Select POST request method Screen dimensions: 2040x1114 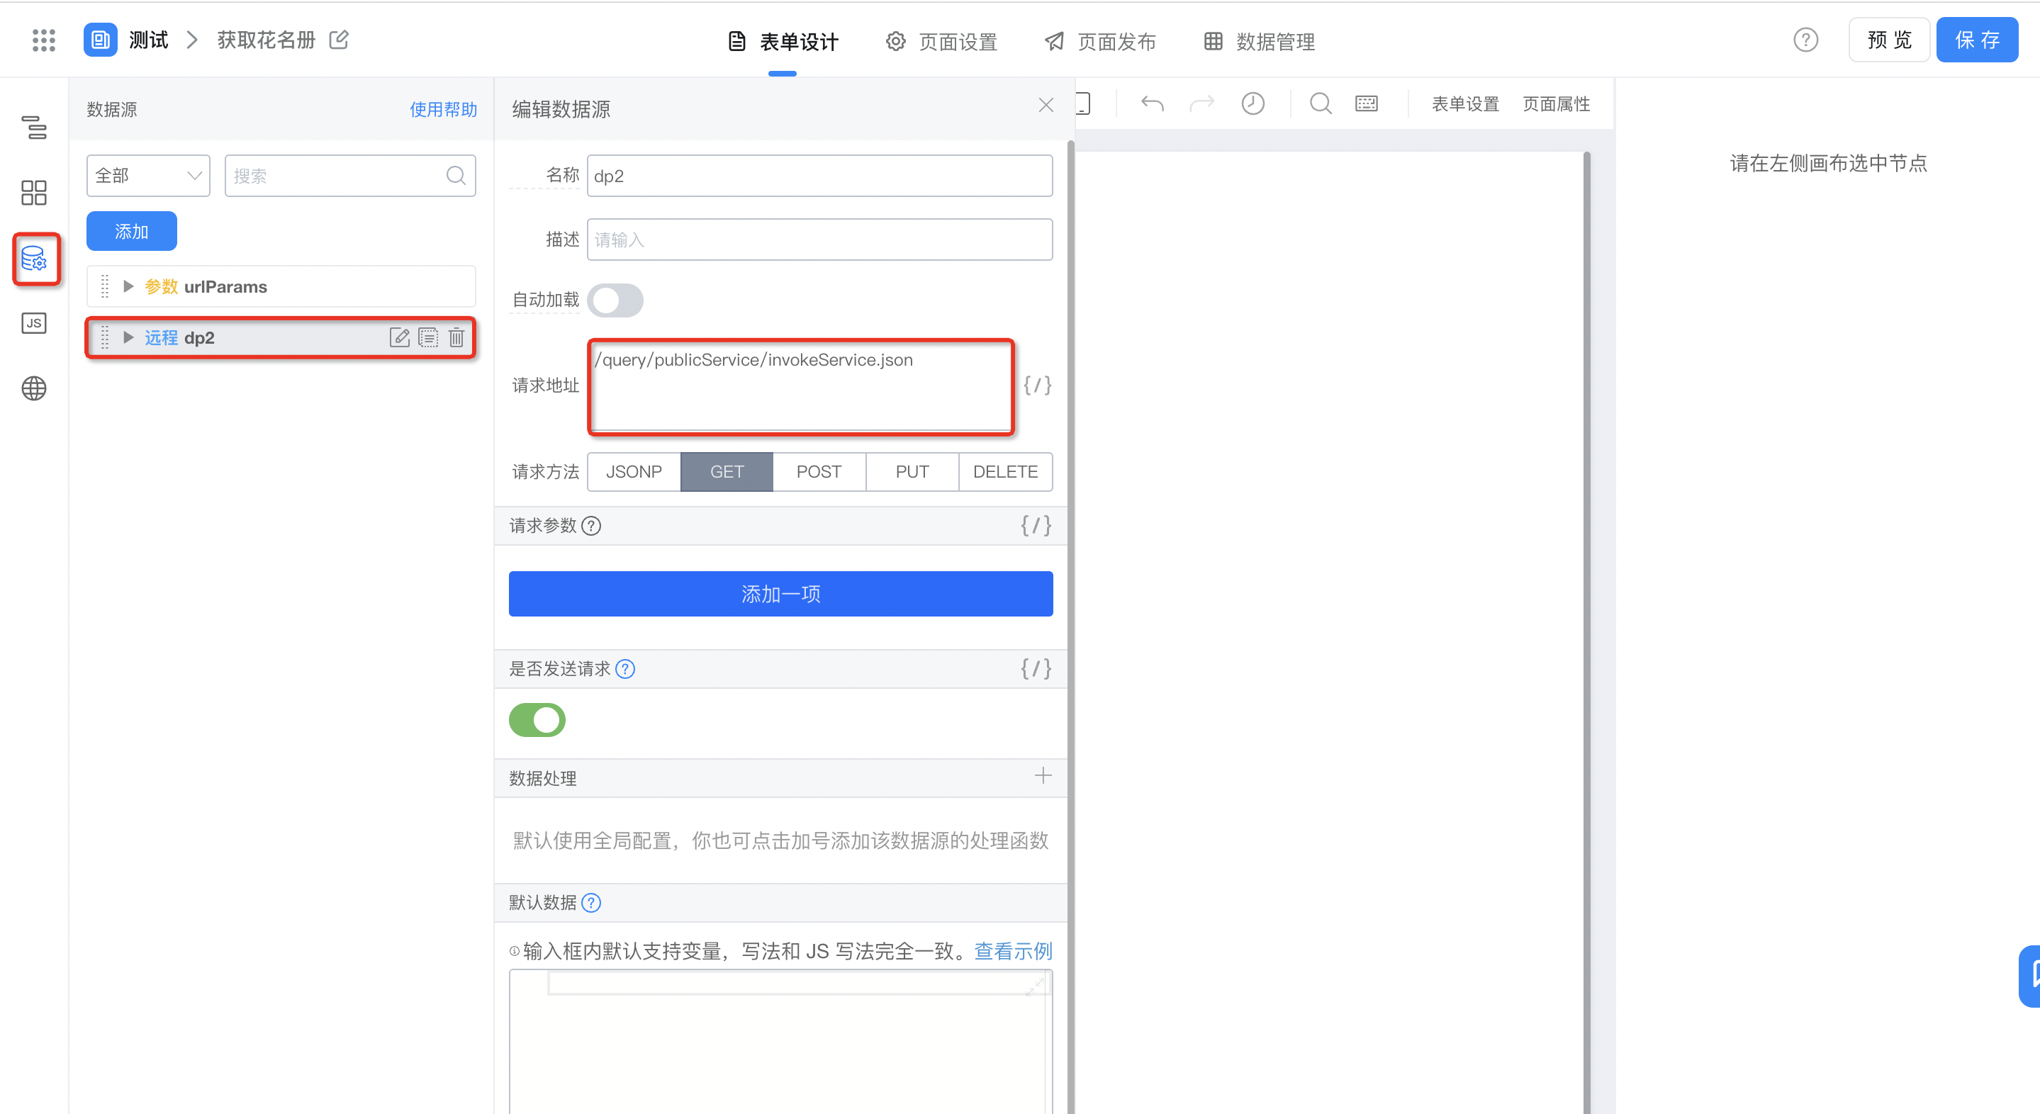819,471
